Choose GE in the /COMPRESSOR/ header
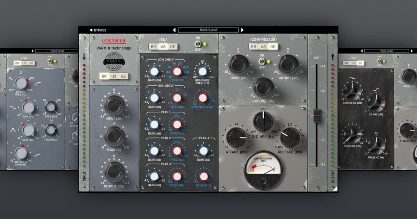Viewport: 417px width, 219px height. coord(273,47)
